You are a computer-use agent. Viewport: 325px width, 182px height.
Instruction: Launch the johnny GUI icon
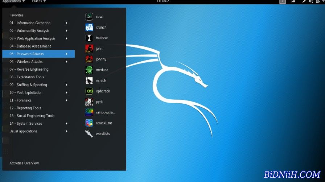[x=89, y=59]
